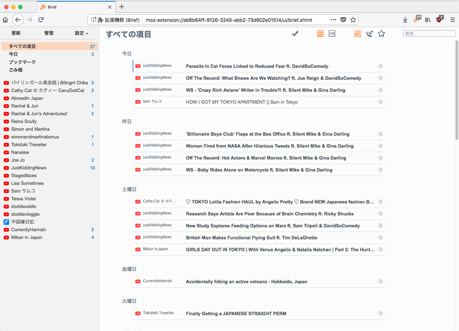Switch to full article view
This screenshot has height=331, width=459.
[x=332, y=34]
